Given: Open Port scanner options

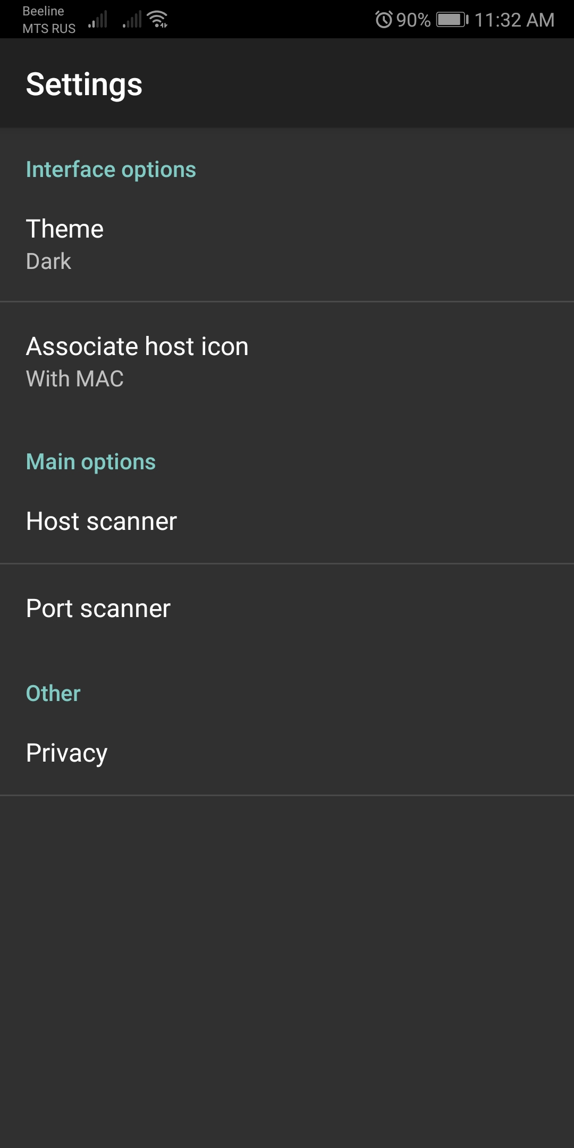Looking at the screenshot, I should [x=287, y=609].
